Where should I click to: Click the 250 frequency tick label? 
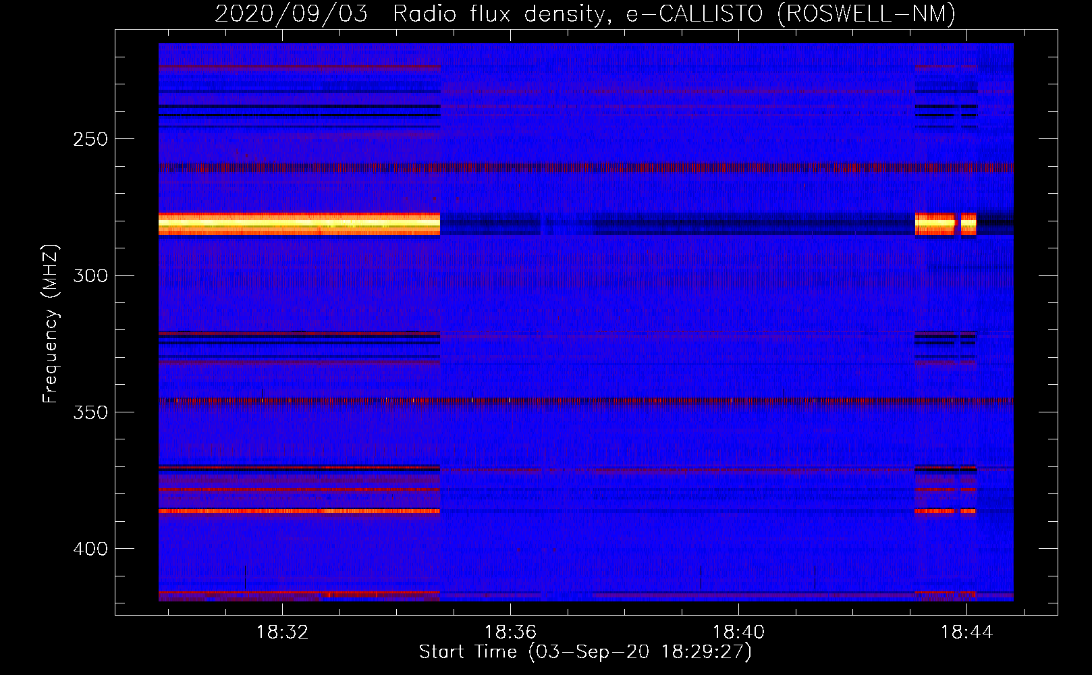[x=90, y=139]
